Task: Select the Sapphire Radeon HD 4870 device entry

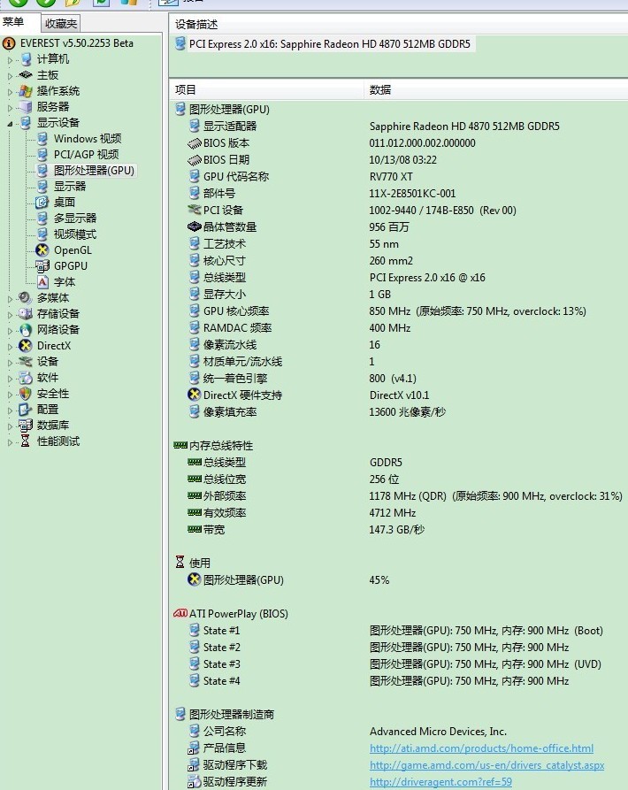Action: (x=329, y=43)
